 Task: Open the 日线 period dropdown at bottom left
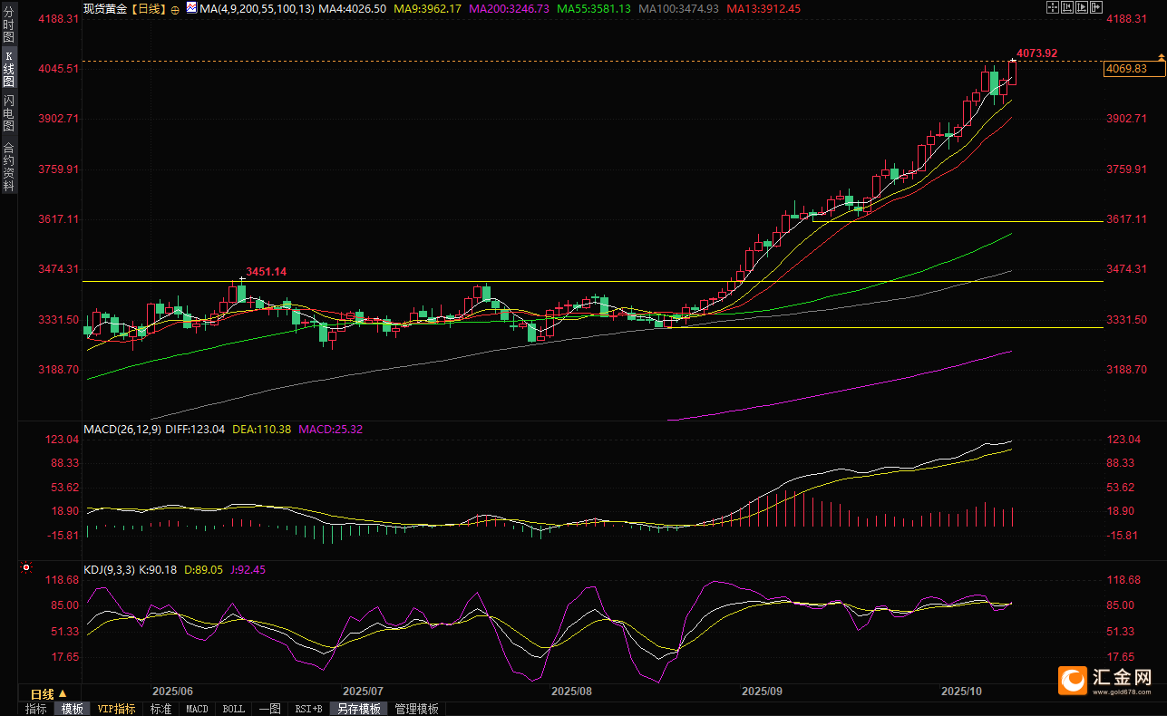click(48, 693)
